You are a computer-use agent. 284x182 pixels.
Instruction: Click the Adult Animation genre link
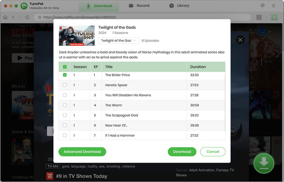point(201,170)
